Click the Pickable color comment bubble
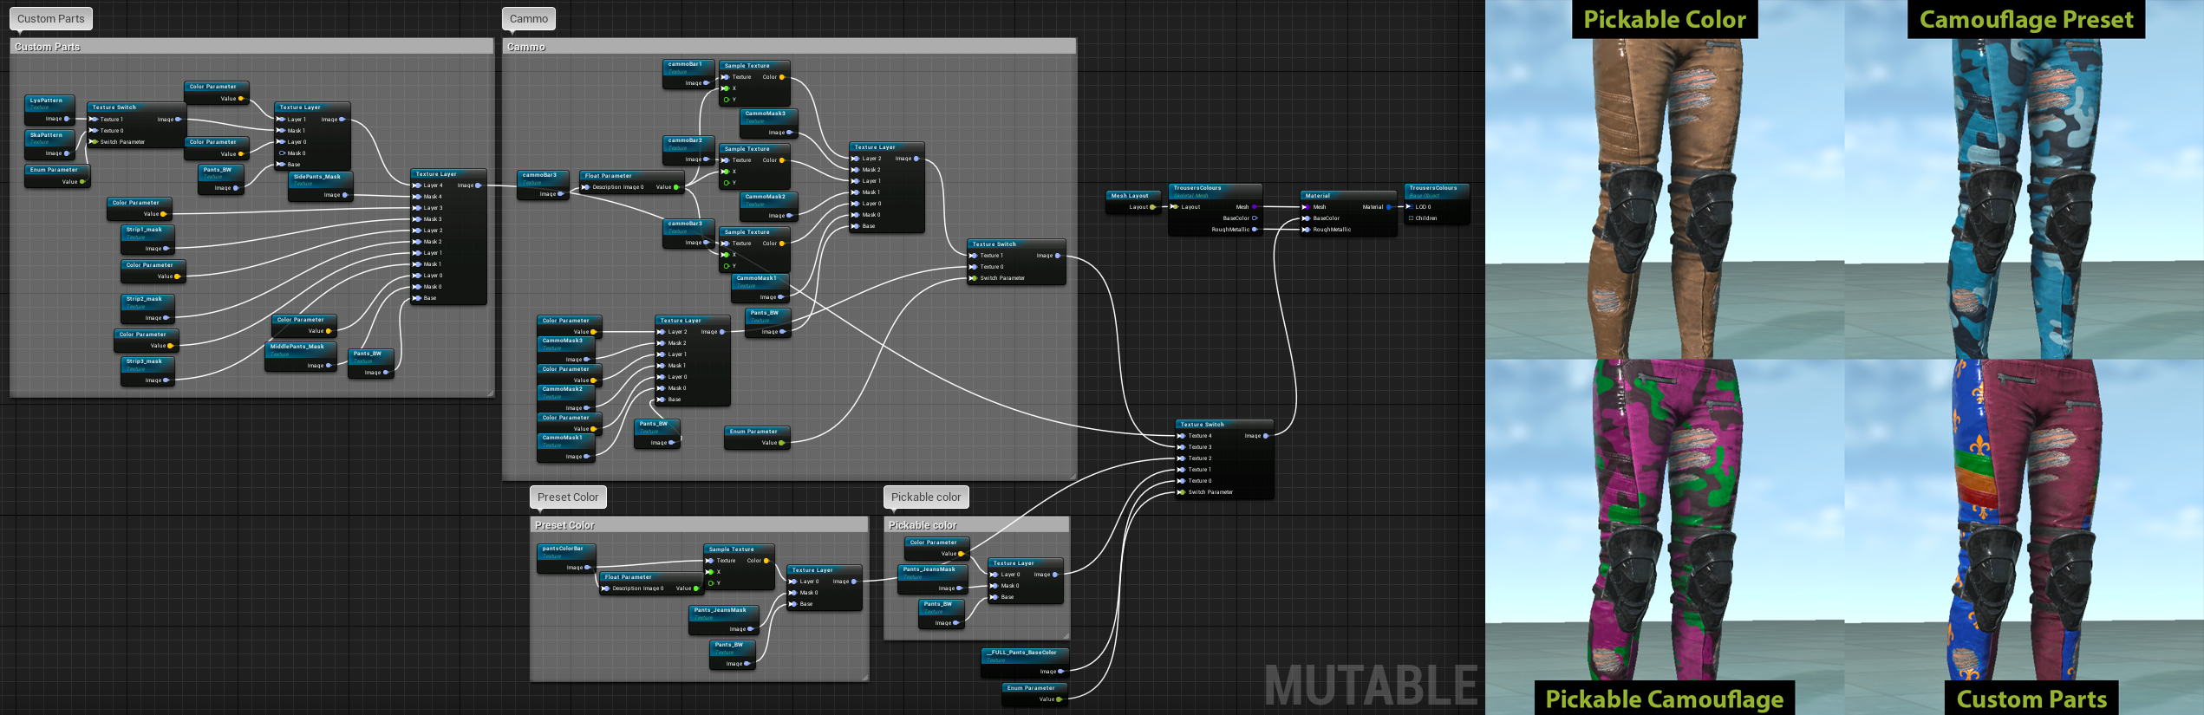2204x715 pixels. tap(926, 497)
